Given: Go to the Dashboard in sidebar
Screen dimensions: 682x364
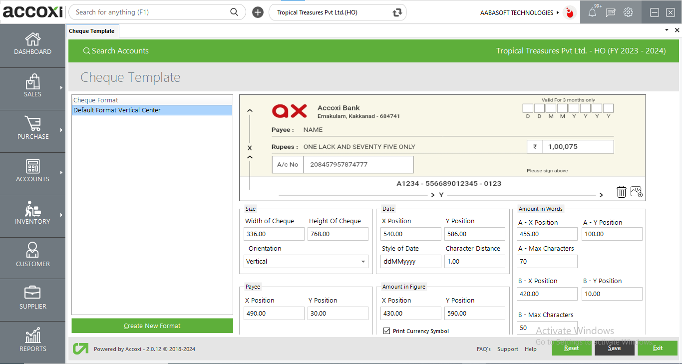Looking at the screenshot, I should 33,44.
